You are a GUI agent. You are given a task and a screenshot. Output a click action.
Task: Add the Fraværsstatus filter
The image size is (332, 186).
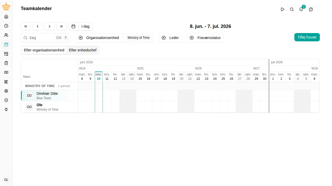(x=205, y=38)
